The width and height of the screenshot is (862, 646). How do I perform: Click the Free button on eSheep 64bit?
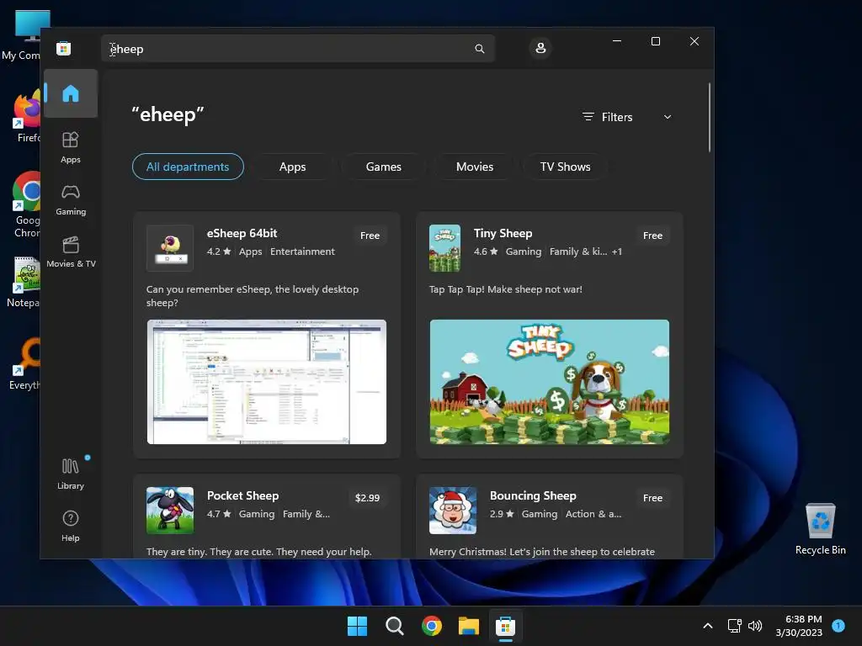pyautogui.click(x=370, y=236)
